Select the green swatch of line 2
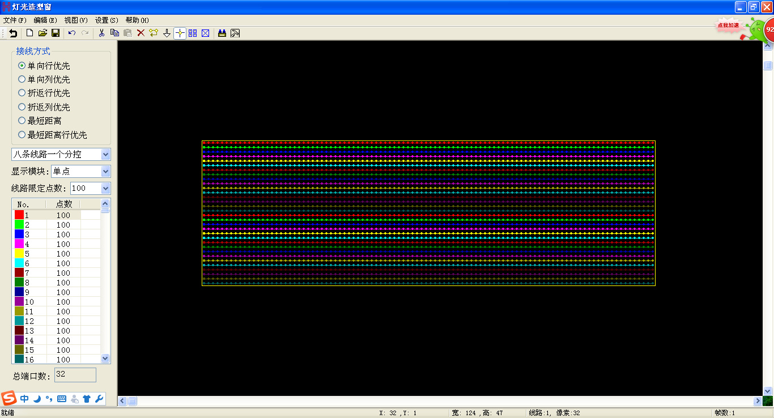The image size is (774, 418). click(19, 225)
